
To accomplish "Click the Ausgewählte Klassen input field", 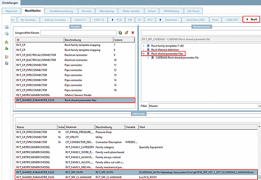I will (78, 33).
